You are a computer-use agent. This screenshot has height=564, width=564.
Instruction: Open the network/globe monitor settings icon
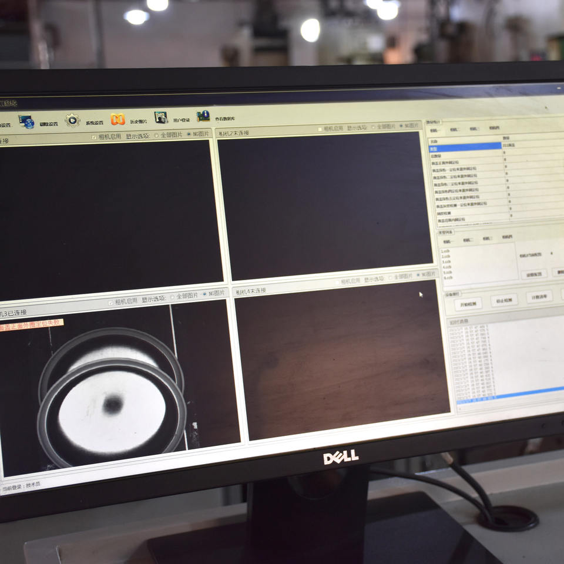26,122
